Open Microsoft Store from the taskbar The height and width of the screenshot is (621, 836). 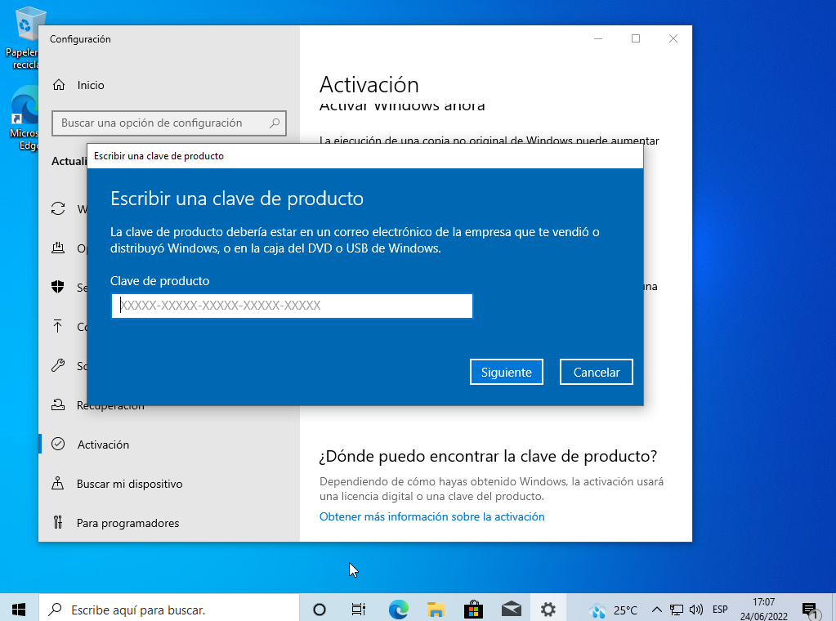(x=473, y=609)
